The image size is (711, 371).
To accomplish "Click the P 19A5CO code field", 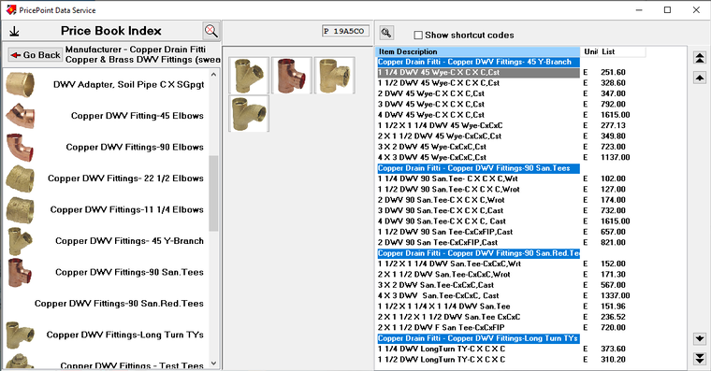I will point(345,31).
